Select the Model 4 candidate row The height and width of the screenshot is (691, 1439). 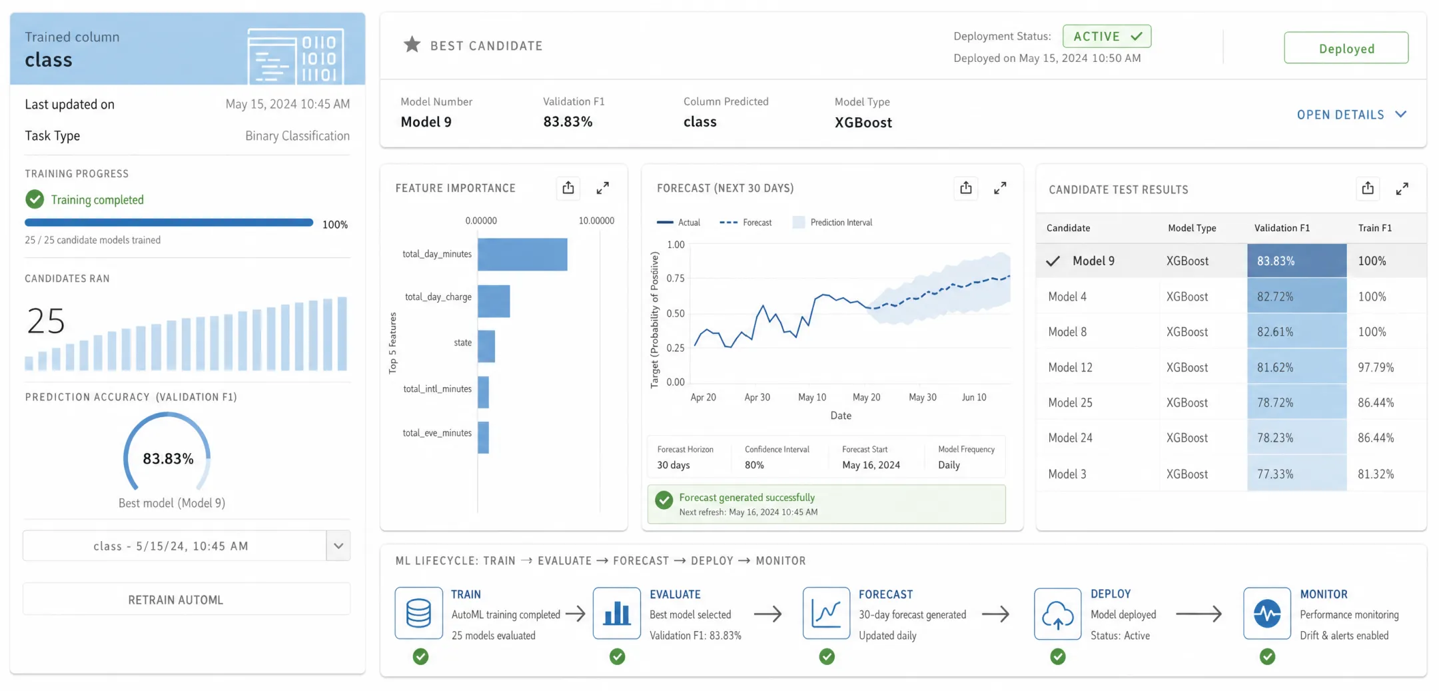tap(1231, 297)
